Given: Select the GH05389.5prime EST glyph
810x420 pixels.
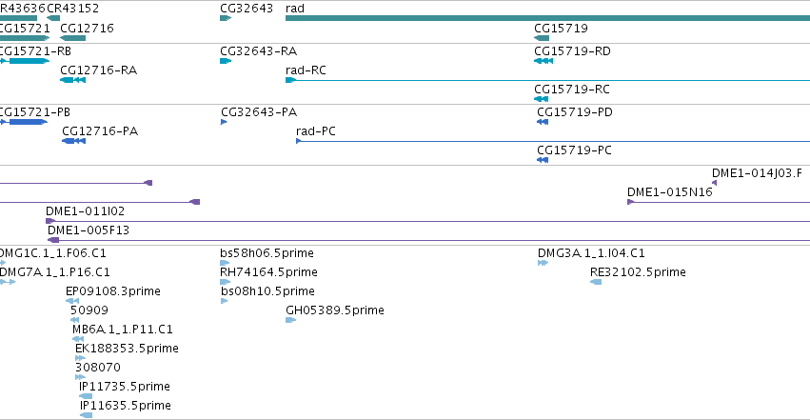Looking at the screenshot, I should click(291, 320).
